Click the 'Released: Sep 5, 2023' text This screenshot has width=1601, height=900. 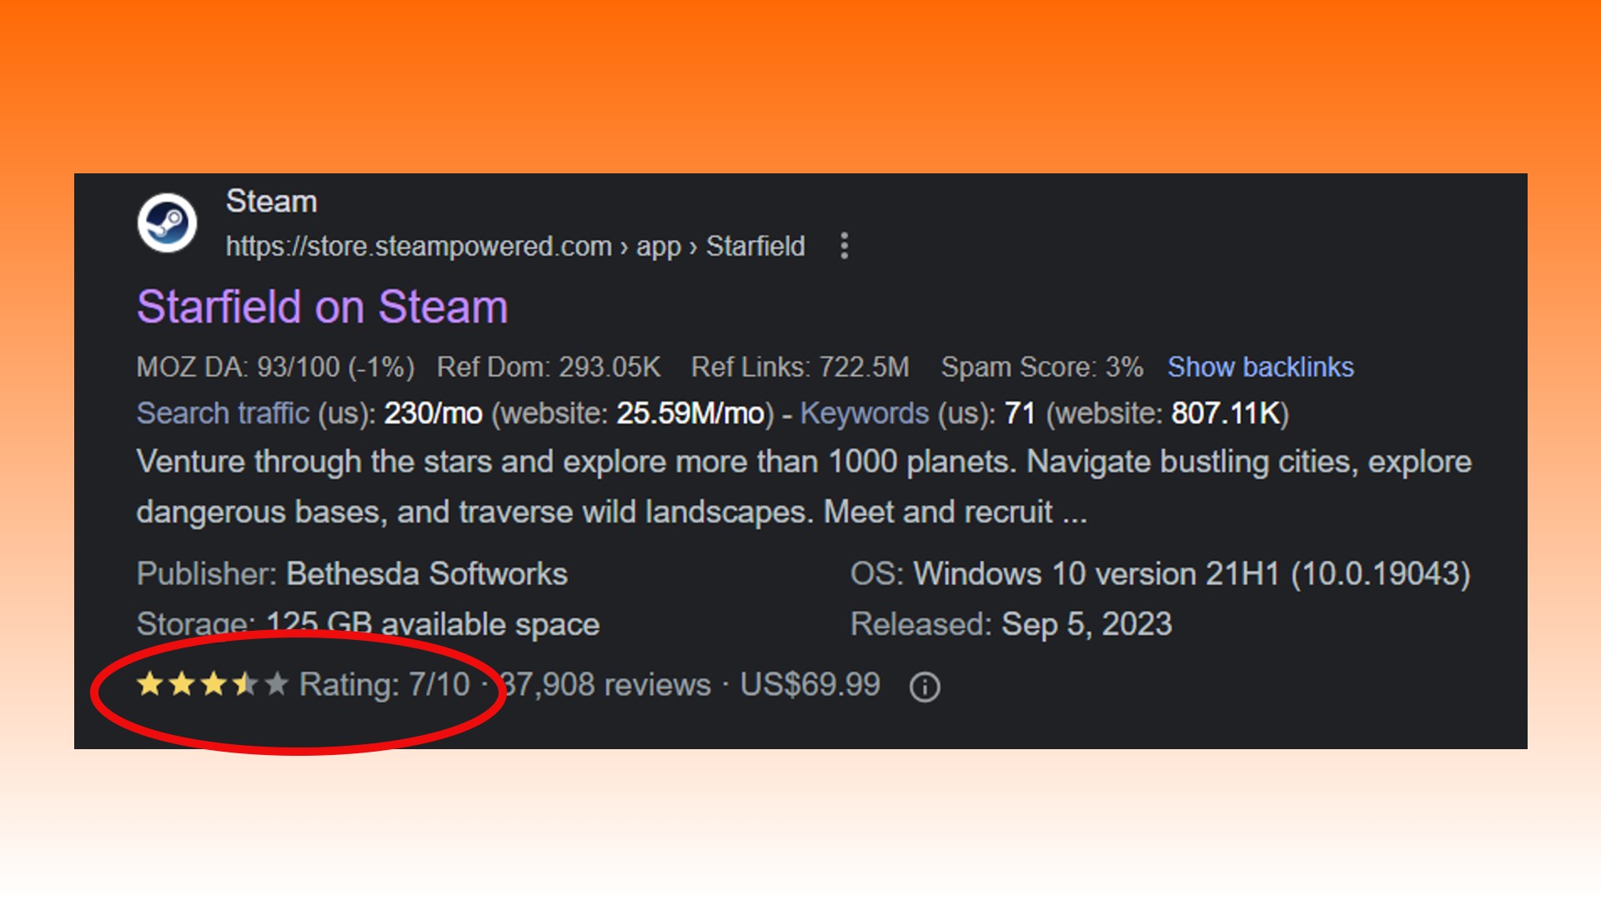1011,624
